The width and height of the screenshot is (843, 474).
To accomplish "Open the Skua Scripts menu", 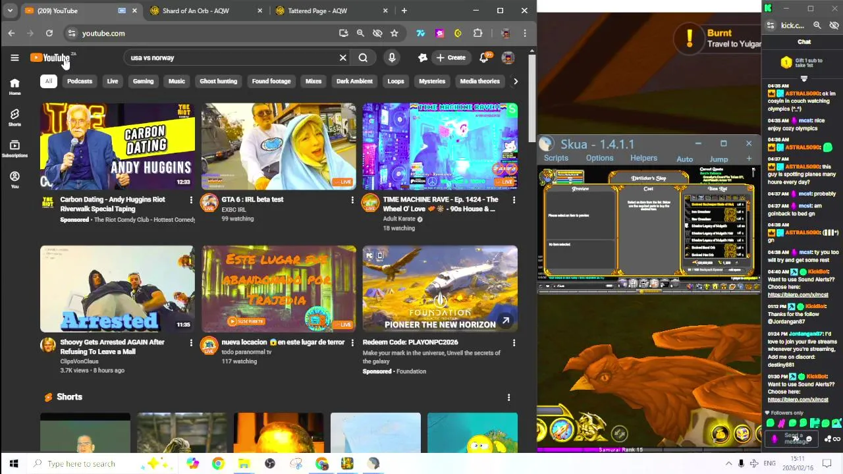I will (x=556, y=158).
